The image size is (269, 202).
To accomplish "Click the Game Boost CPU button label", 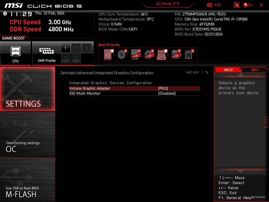I will 15,61.
